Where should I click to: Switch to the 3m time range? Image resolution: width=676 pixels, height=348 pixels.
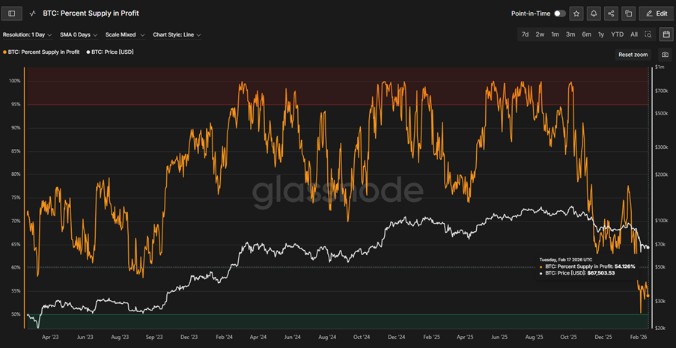coord(570,34)
